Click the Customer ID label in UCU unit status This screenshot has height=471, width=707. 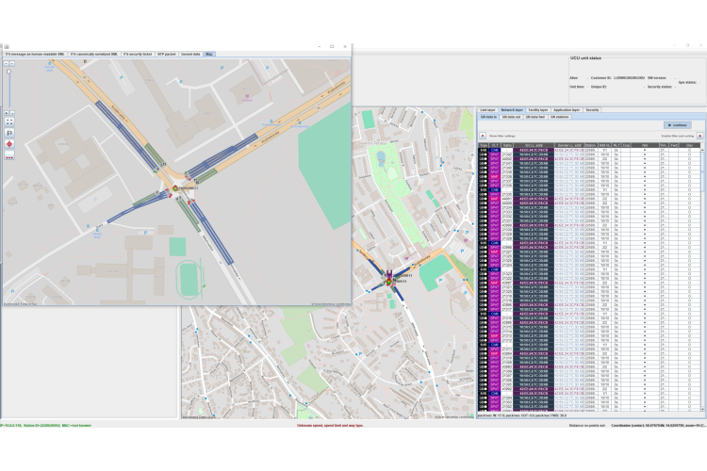(x=600, y=78)
